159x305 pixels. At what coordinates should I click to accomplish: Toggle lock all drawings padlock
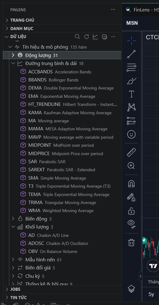(131, 211)
